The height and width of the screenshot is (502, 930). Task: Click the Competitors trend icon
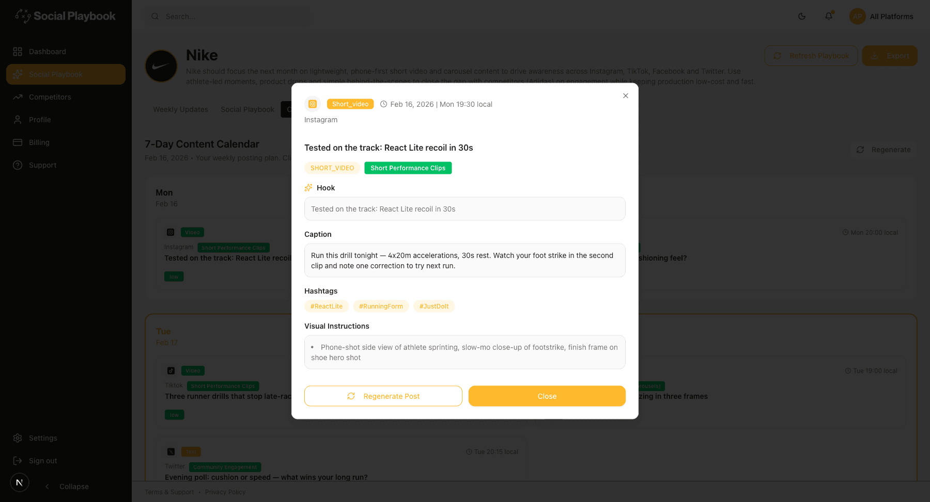(18, 97)
